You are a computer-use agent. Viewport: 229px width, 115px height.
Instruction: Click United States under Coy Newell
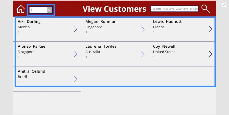[164, 52]
